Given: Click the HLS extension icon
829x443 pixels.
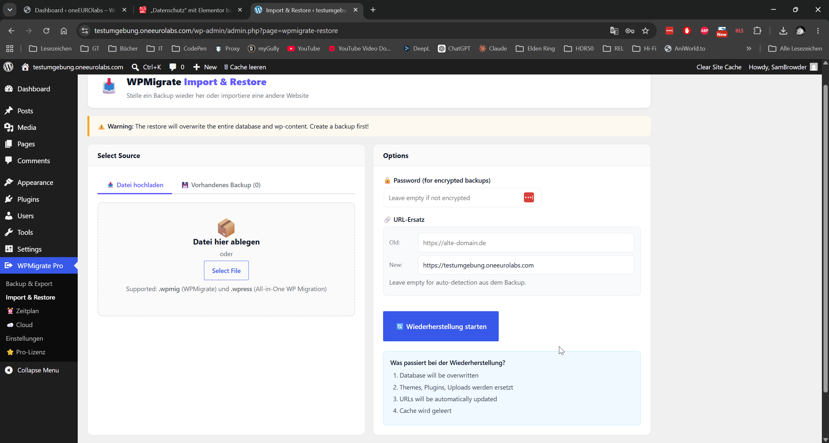Looking at the screenshot, I should point(739,31).
